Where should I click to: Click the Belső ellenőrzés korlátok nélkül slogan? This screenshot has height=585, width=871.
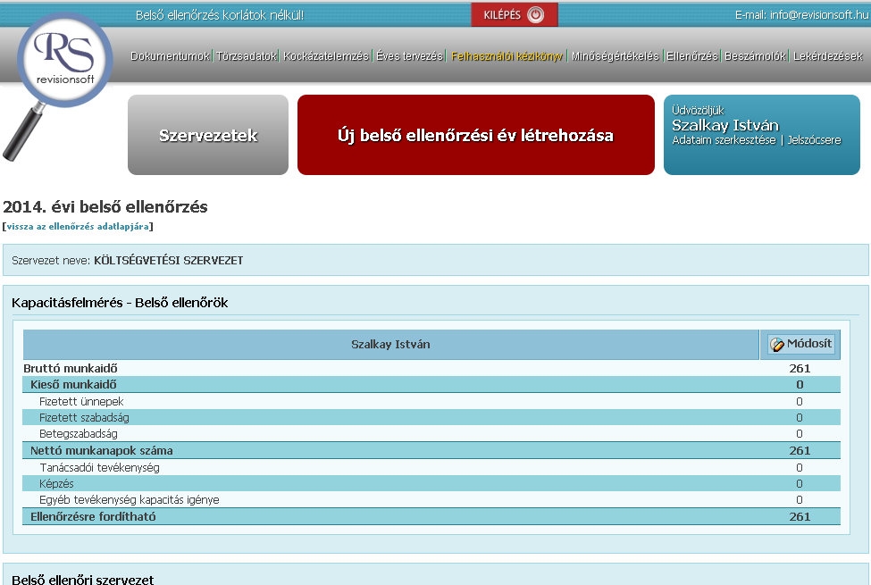tap(220, 15)
